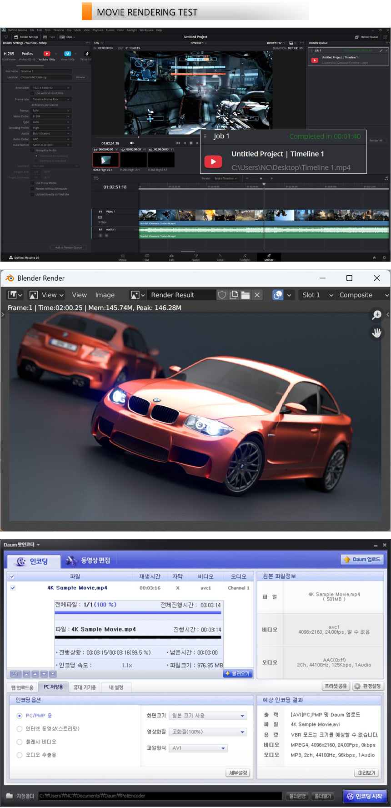The height and width of the screenshot is (808, 391).
Task: Select the PC/PMP radio option
Action: [20, 716]
